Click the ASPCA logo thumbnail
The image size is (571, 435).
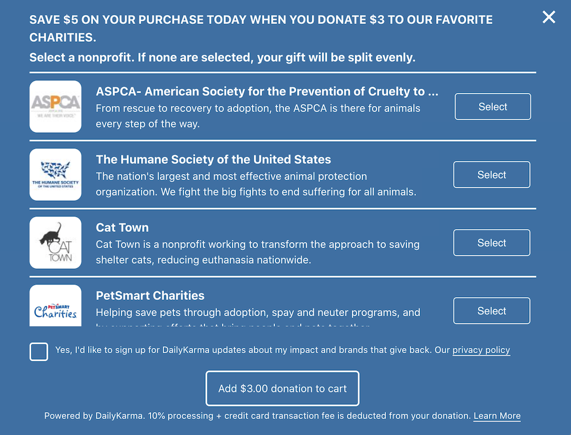pyautogui.click(x=55, y=107)
